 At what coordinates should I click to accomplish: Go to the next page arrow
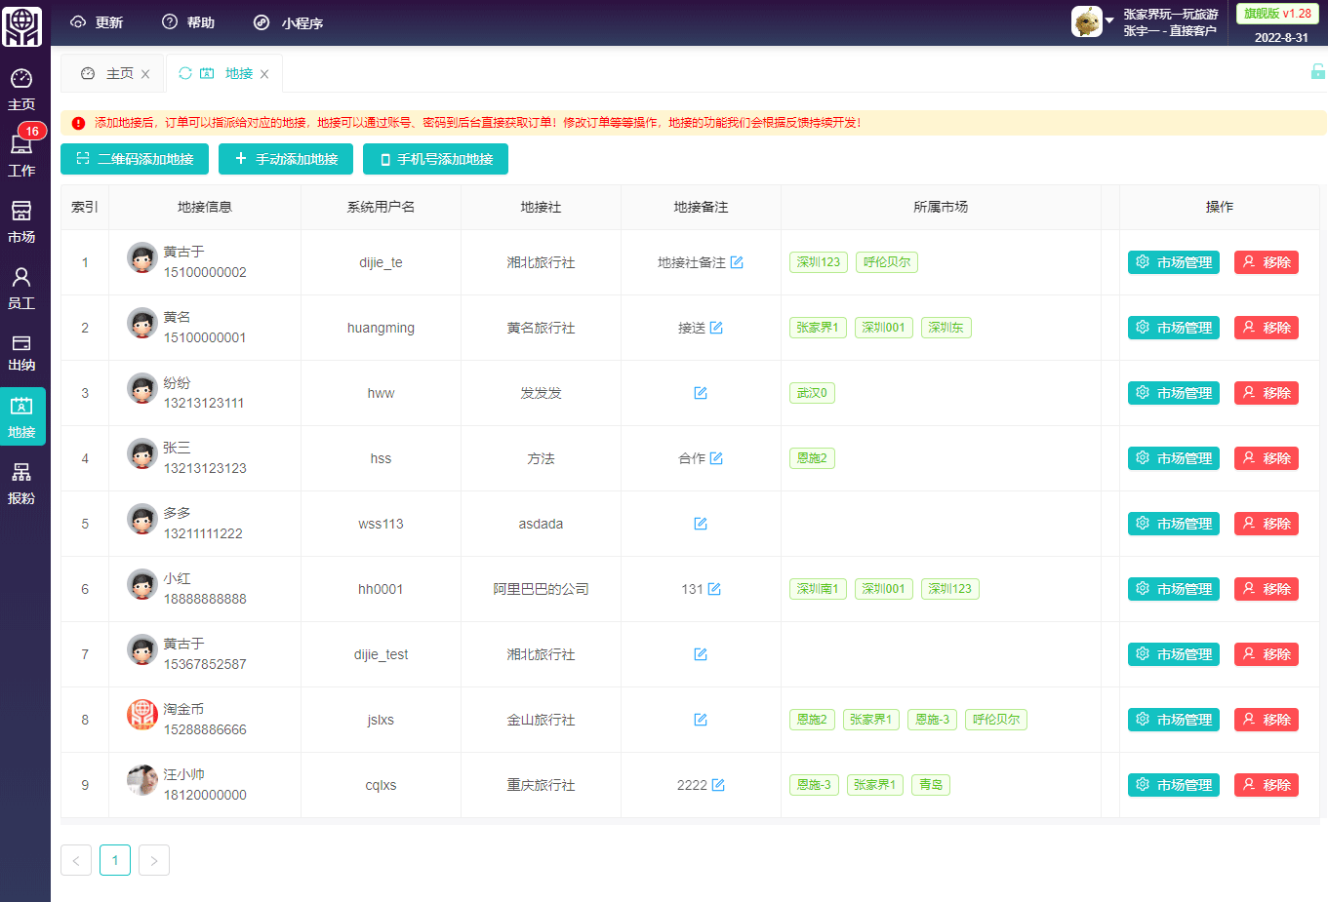pyautogui.click(x=154, y=860)
